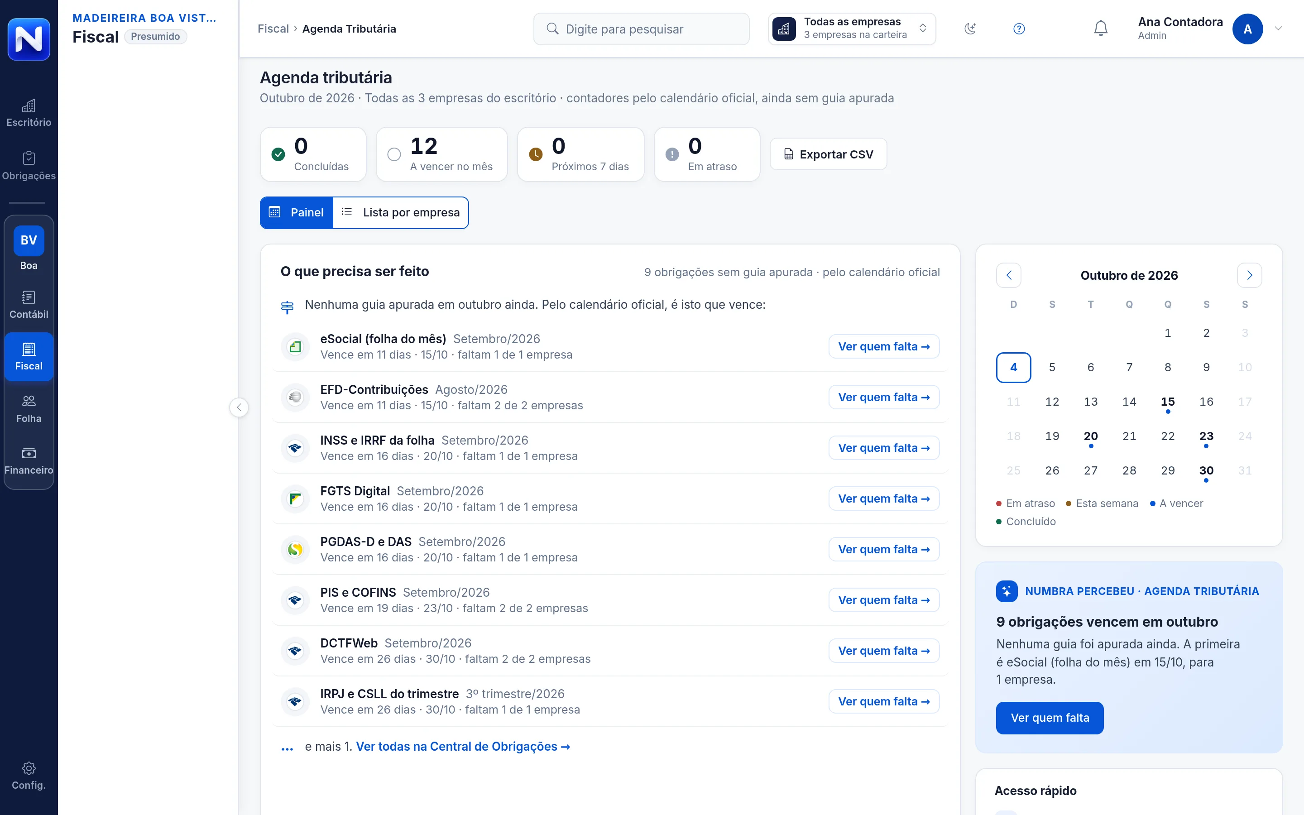1304x815 pixels.
Task: Open notifications bell
Action: pos(1100,29)
